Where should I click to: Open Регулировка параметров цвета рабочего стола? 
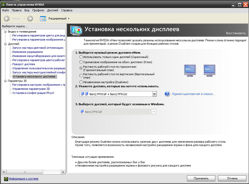(39, 60)
